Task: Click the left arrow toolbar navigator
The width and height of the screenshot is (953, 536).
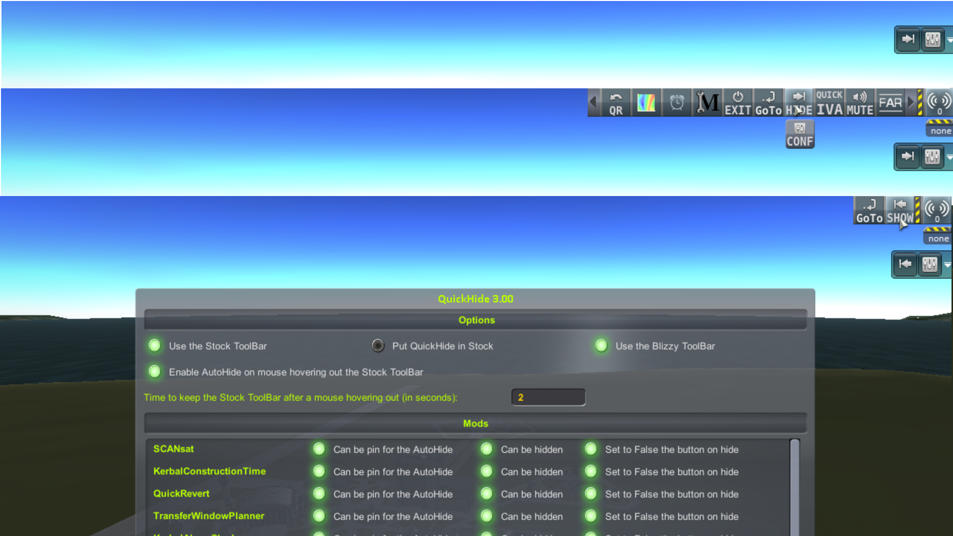Action: [593, 103]
